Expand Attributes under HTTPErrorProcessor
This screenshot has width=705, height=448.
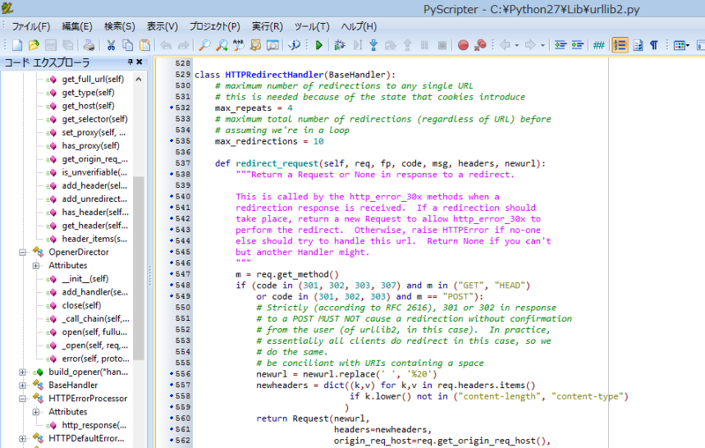[x=36, y=412]
